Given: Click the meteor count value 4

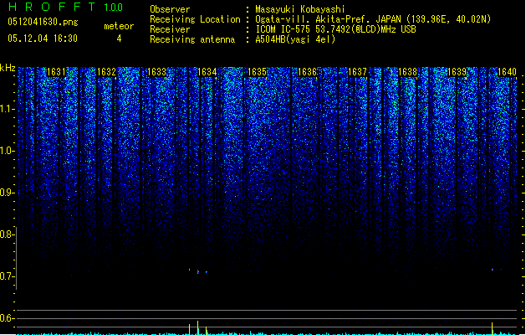Looking at the screenshot, I should 119,39.
